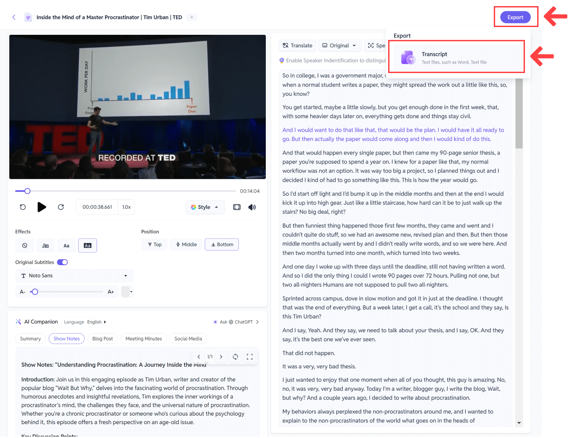
Task: Set subtitle position to Middle
Action: point(186,245)
